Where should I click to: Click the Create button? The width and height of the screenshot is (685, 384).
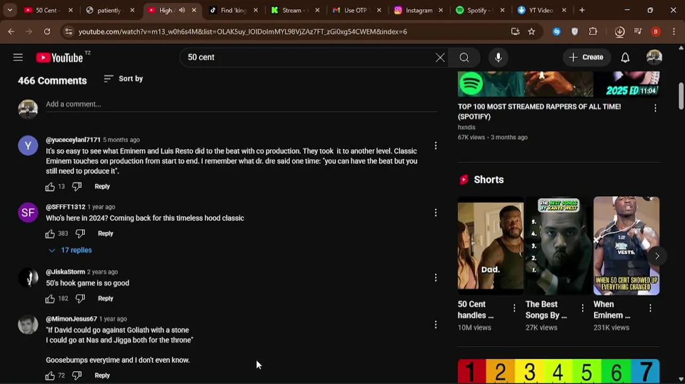pos(586,58)
